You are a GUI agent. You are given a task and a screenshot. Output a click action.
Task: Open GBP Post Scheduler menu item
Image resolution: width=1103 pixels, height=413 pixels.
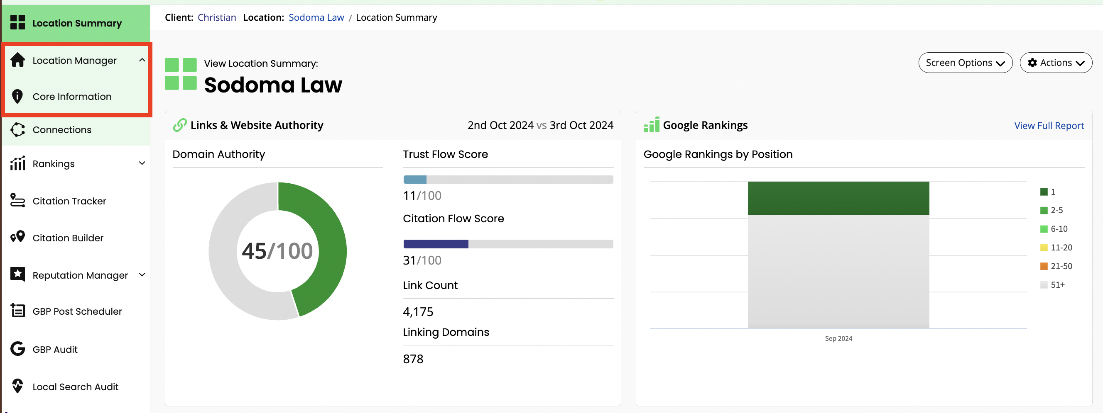(76, 311)
